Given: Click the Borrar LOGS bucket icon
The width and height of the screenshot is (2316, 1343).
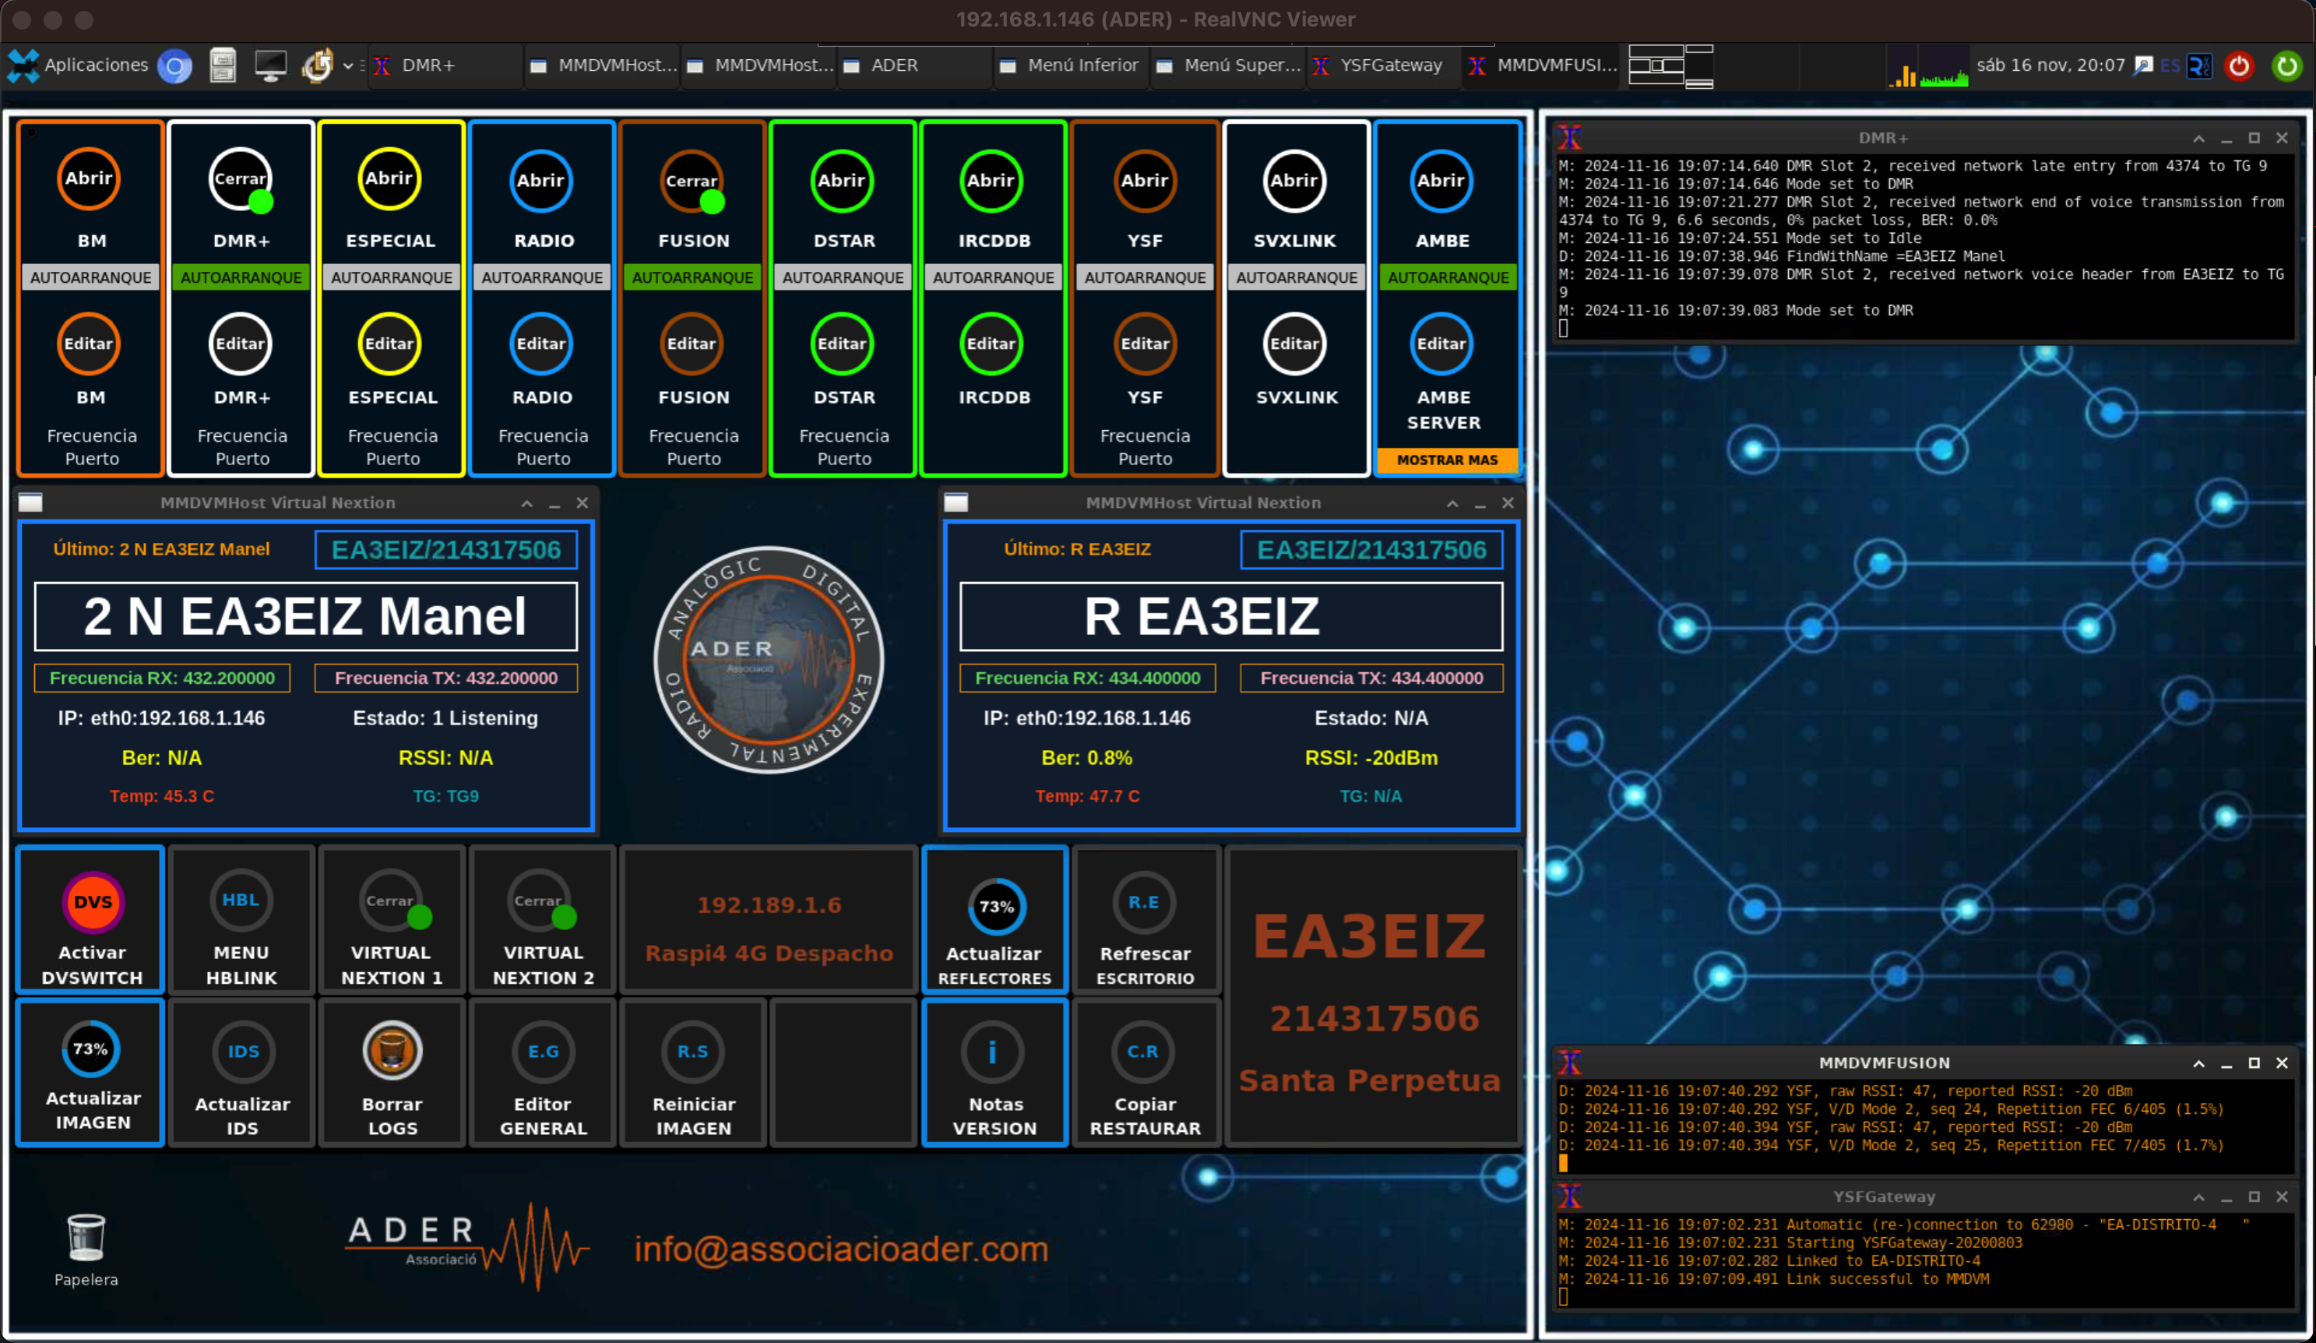Looking at the screenshot, I should coord(392,1051).
